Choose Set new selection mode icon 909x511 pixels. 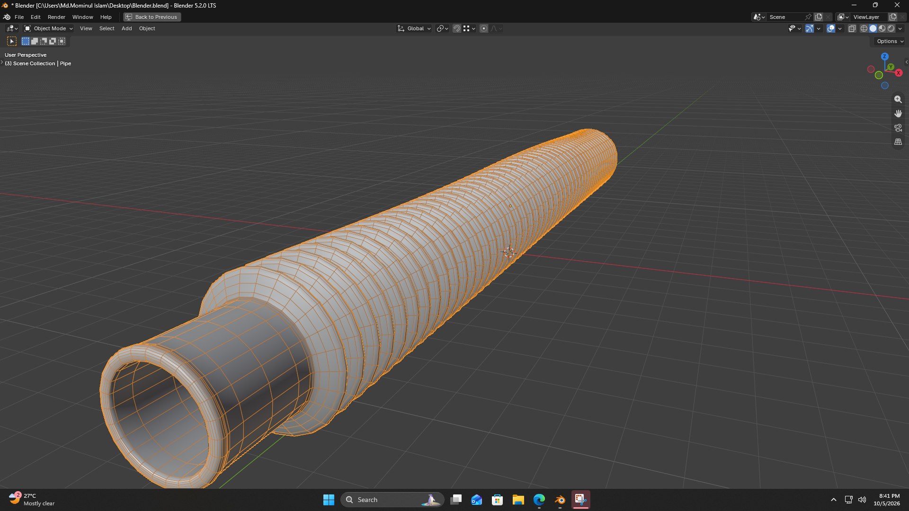26,41
